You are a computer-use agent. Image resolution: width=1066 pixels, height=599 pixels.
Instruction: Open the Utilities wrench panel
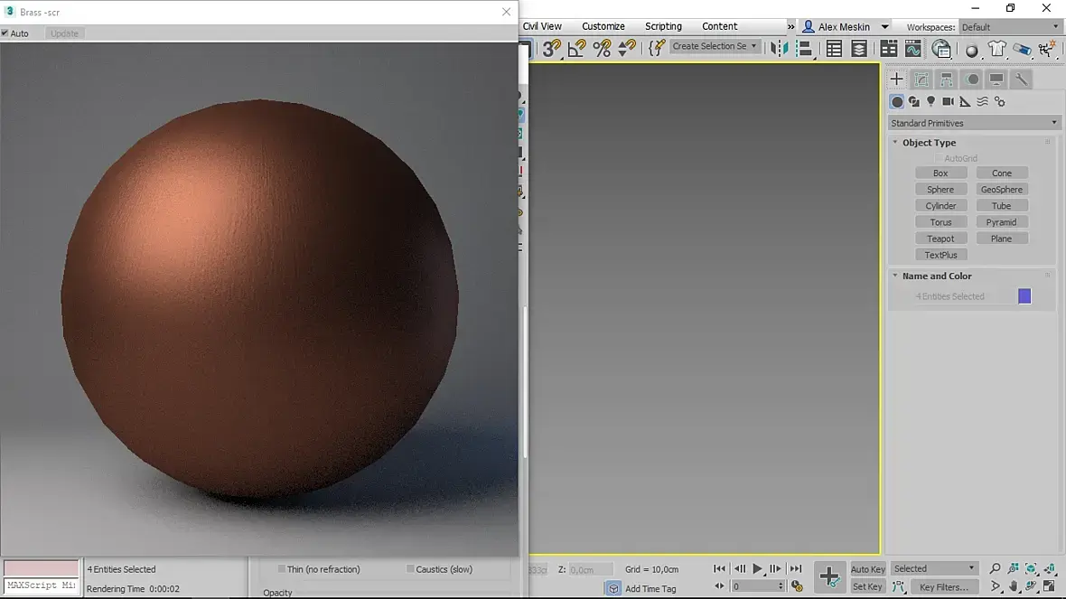click(x=1021, y=80)
